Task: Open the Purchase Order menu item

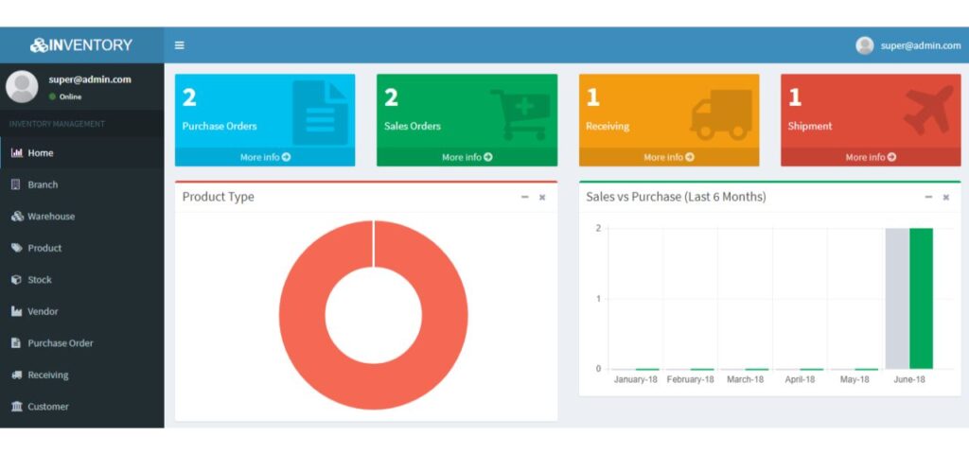Action: [x=61, y=343]
